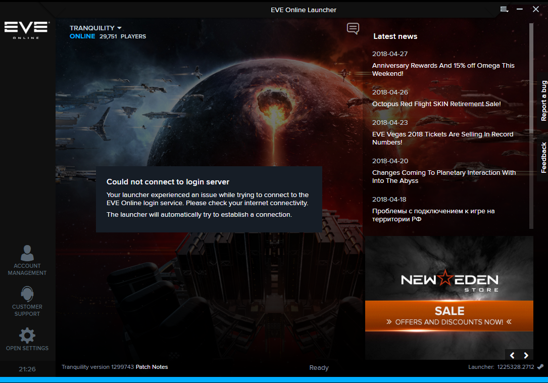Screen dimensions: 548x383
Task: Open Octopus Red Flight SKIN Retirement Sale
Action: coord(436,104)
